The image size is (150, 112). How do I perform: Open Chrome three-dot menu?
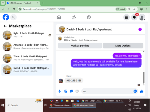coord(147,9)
